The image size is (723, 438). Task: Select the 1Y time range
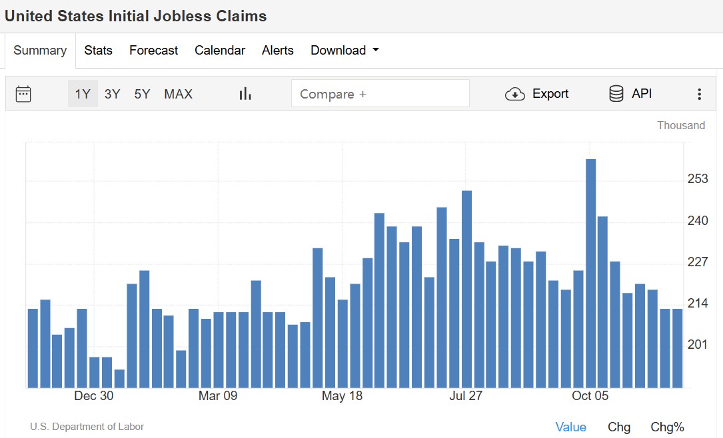pos(83,94)
